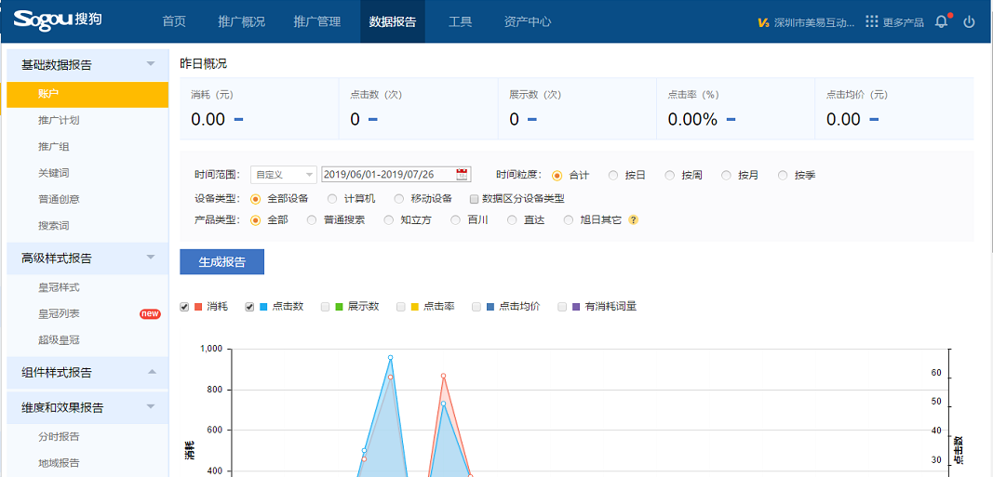Click the 消耗 trend dash indicator
Image resolution: width=993 pixels, height=477 pixels.
click(239, 119)
